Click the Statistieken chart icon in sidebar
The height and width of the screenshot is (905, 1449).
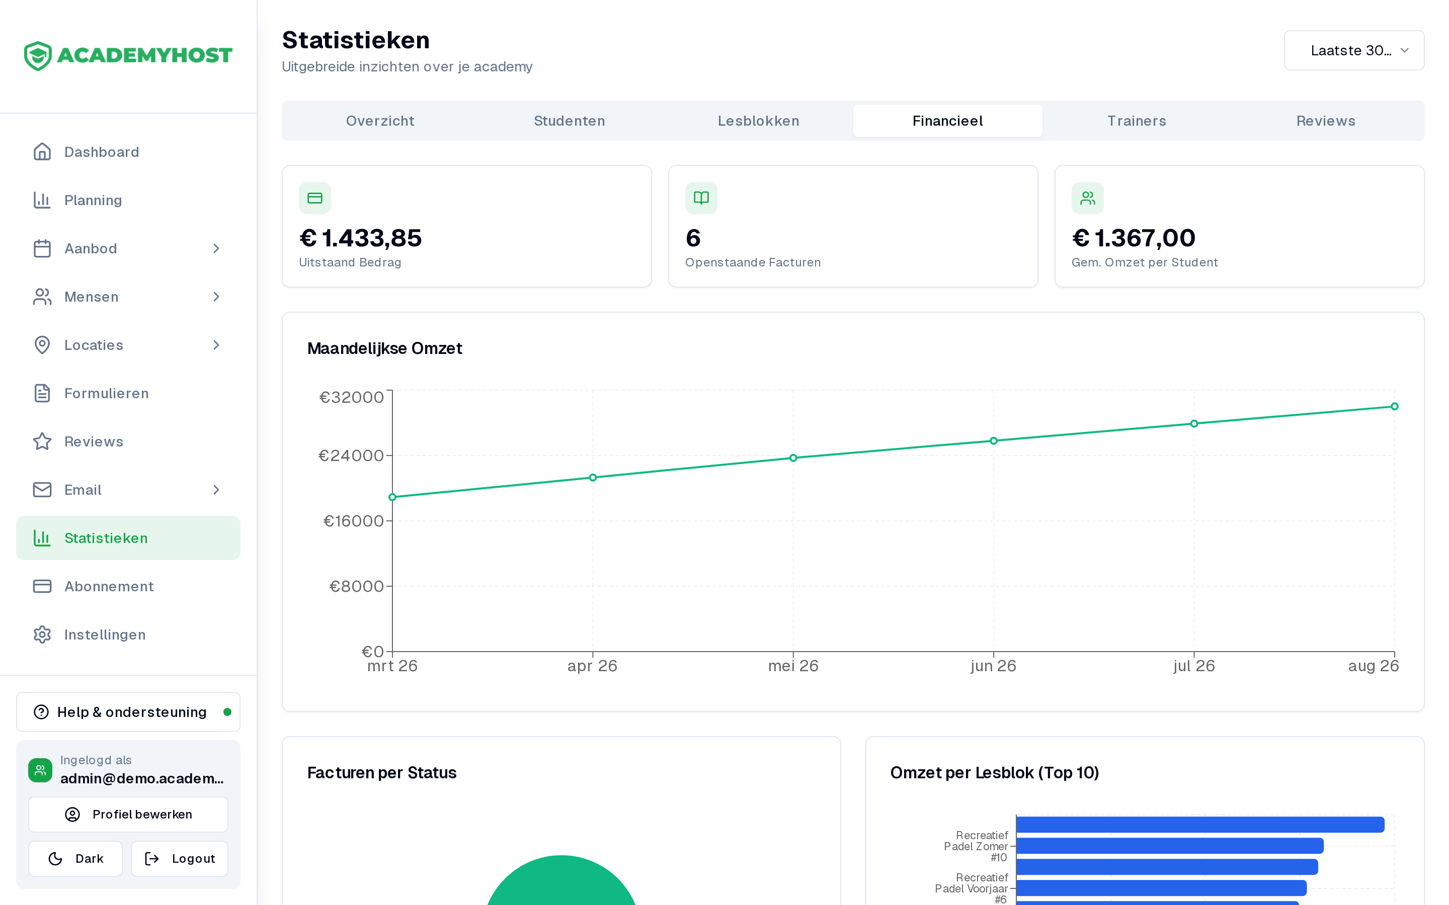pyautogui.click(x=42, y=538)
